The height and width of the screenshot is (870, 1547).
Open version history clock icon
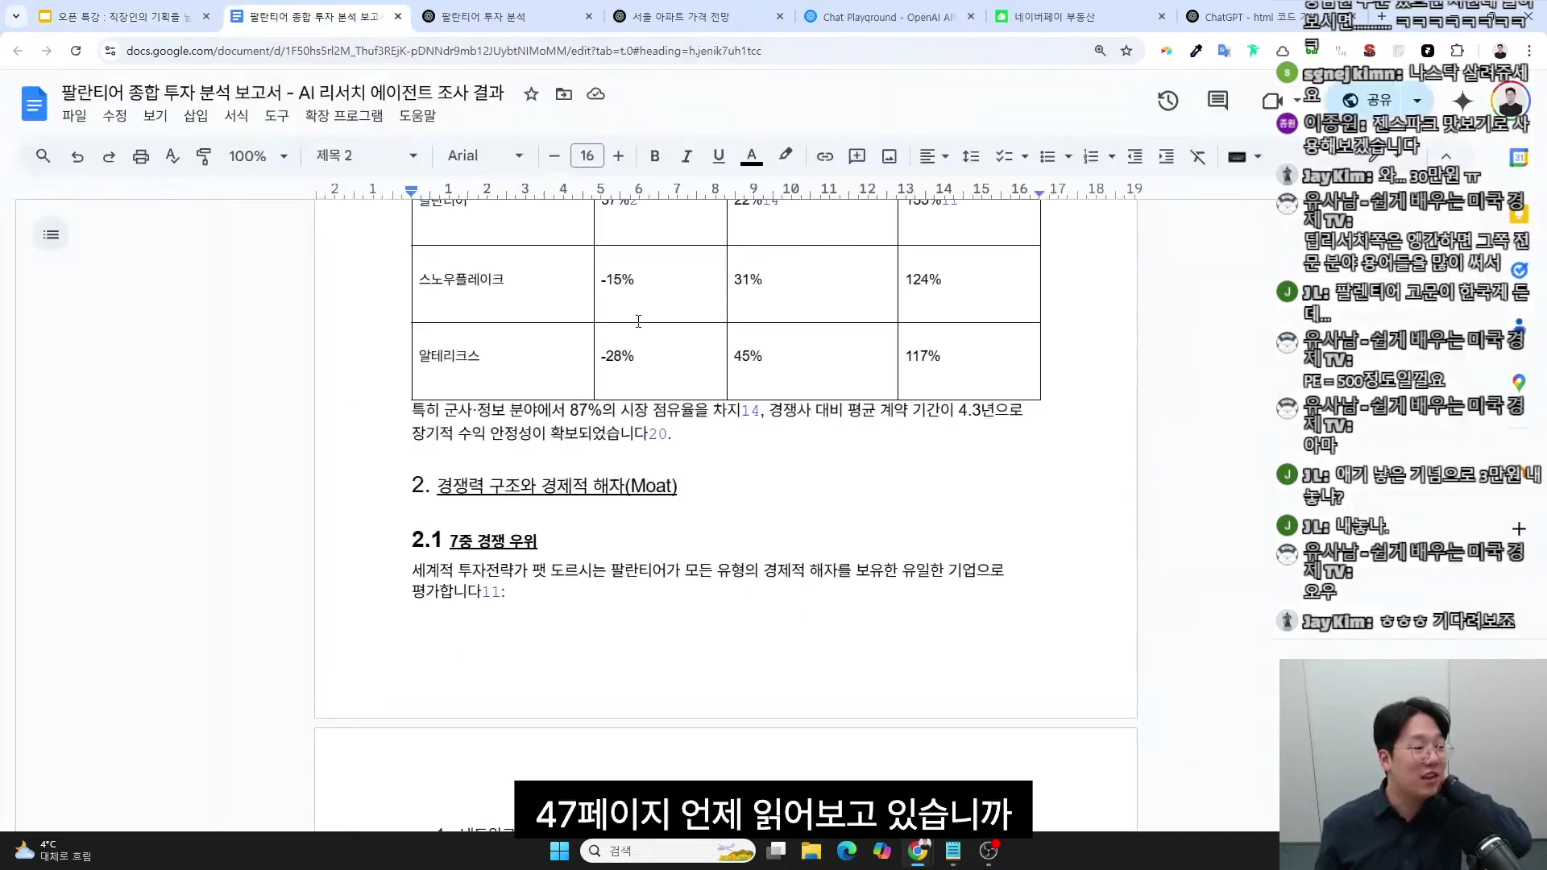click(1168, 101)
